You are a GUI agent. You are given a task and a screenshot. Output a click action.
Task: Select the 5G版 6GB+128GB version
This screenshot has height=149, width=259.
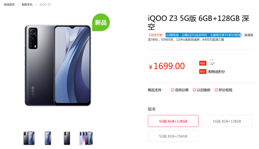pos(173,121)
